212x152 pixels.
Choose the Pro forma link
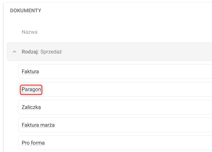(x=33, y=143)
